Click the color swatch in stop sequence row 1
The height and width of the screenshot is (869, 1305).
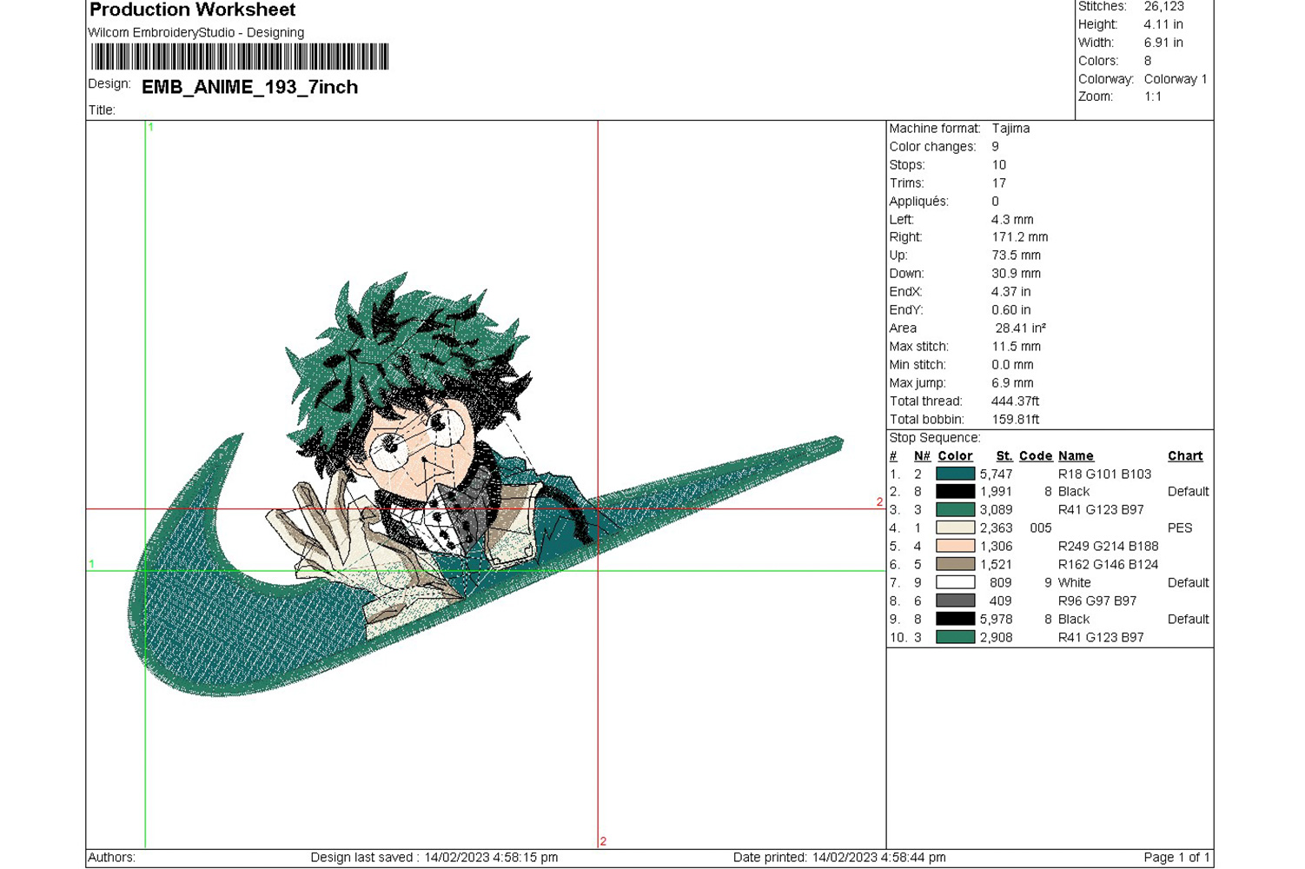click(955, 474)
